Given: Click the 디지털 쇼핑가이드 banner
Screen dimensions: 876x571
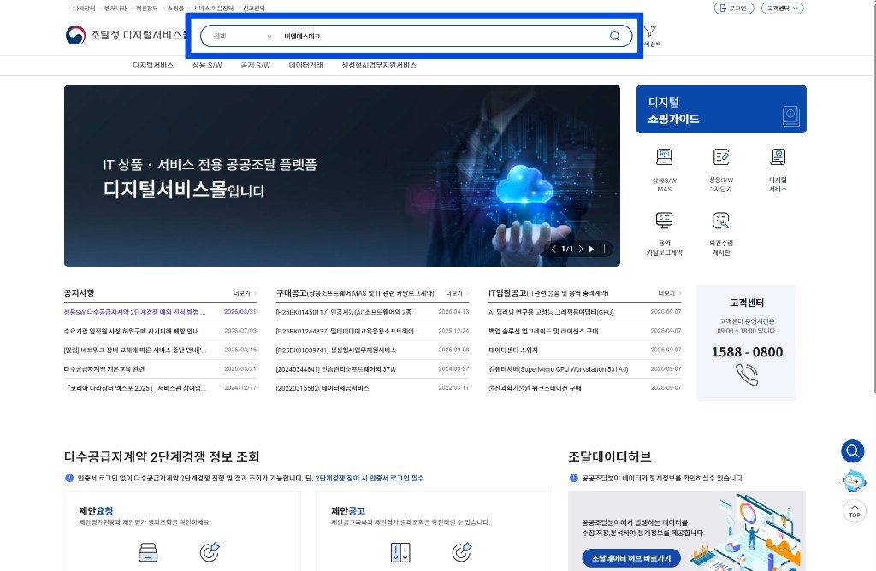Looking at the screenshot, I should tap(721, 109).
